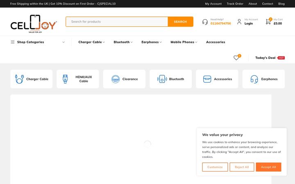
Task: Click the HDMI/AUX Cable card label
Action: coord(84,79)
